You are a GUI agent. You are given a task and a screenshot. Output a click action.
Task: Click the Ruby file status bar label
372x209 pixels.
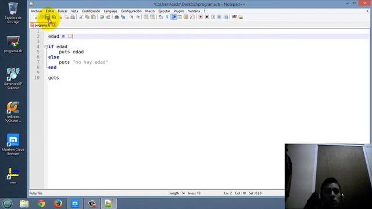coord(36,193)
